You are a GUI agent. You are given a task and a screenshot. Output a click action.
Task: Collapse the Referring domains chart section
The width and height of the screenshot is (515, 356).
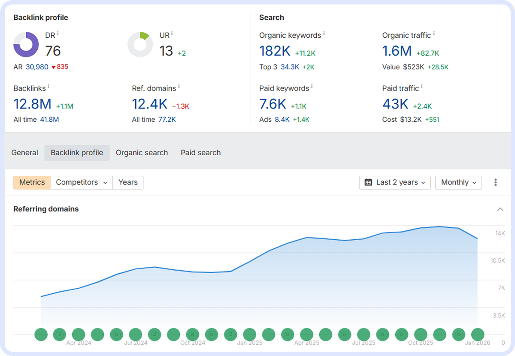coord(500,209)
